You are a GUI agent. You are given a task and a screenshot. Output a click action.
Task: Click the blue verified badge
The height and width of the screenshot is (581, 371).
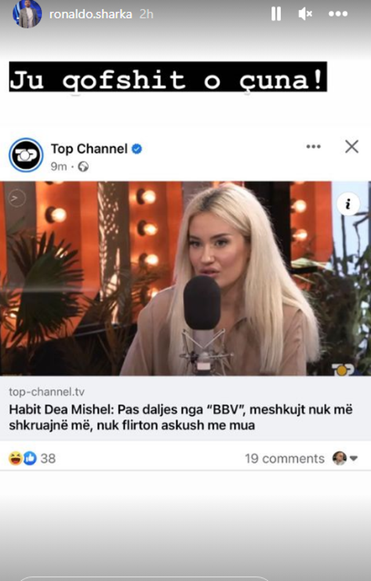pyautogui.click(x=137, y=149)
